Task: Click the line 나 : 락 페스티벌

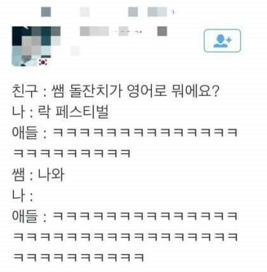Action: tap(60, 112)
